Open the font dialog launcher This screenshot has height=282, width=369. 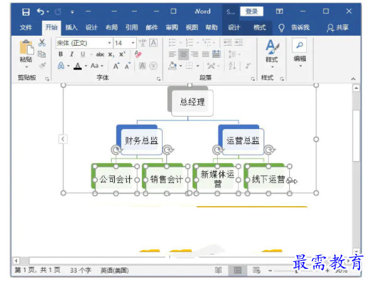159,79
